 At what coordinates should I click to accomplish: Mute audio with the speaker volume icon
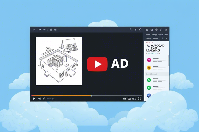44,99
